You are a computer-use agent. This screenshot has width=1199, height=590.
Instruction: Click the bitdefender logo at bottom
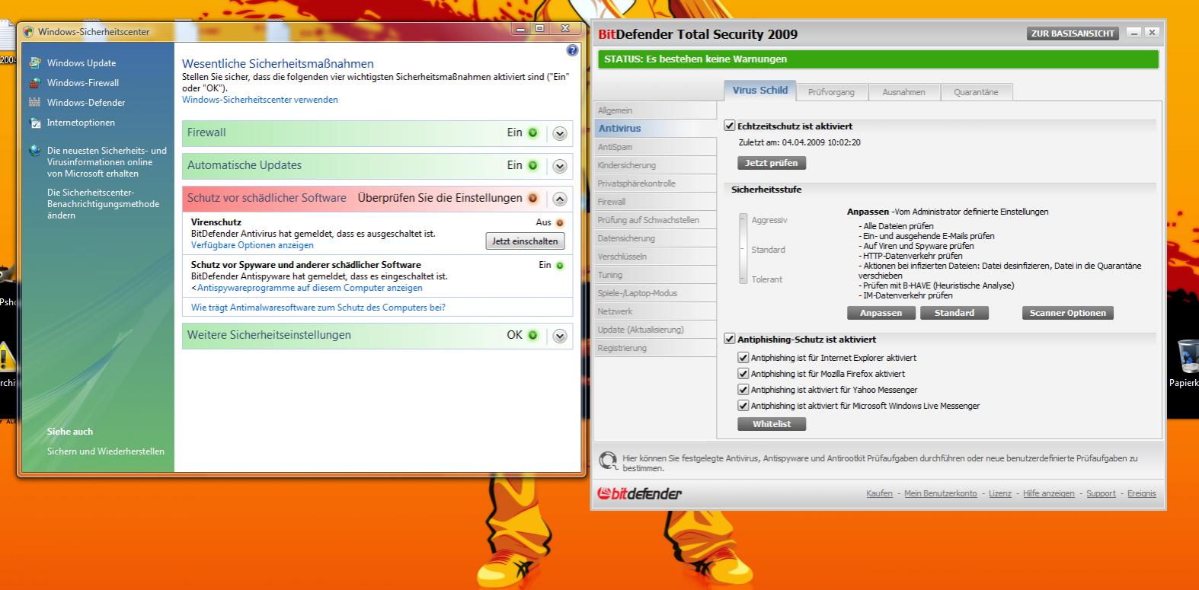(x=640, y=493)
